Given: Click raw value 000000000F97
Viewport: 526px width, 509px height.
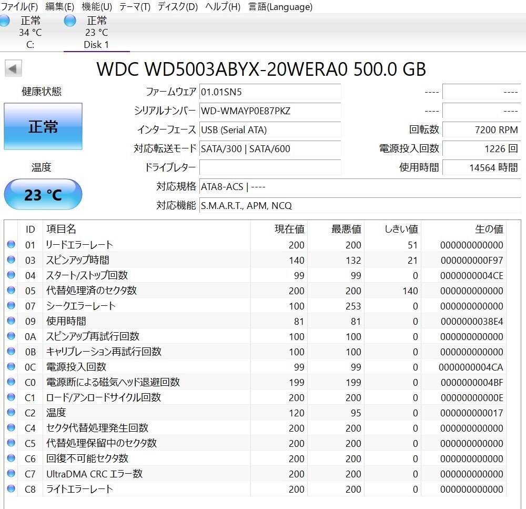Looking at the screenshot, I should pos(472,260).
